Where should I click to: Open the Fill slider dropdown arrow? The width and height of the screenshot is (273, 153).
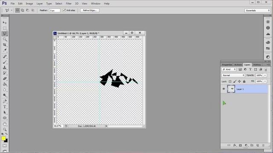click(265, 81)
